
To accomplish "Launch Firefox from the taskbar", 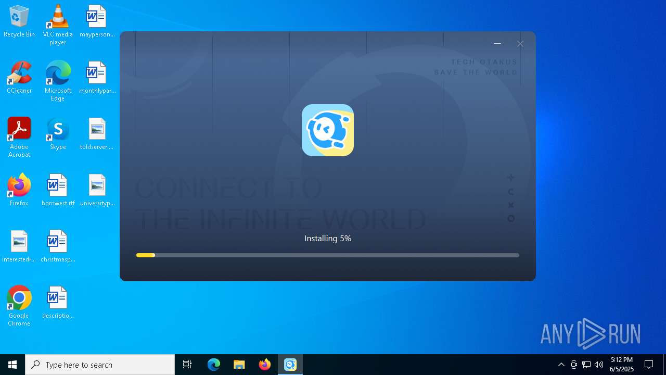I will [x=265, y=365].
